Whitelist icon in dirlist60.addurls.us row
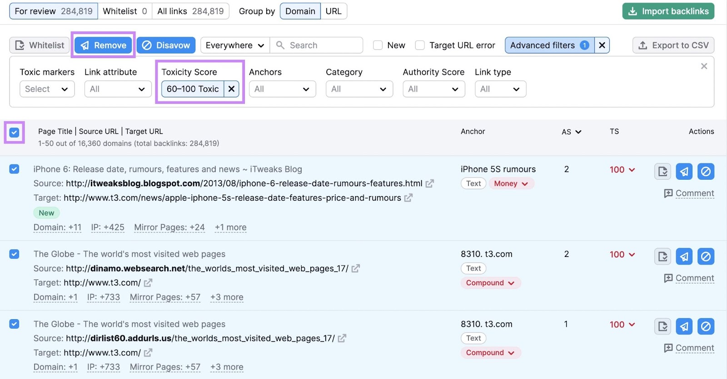Image resolution: width=727 pixels, height=379 pixels. [662, 326]
